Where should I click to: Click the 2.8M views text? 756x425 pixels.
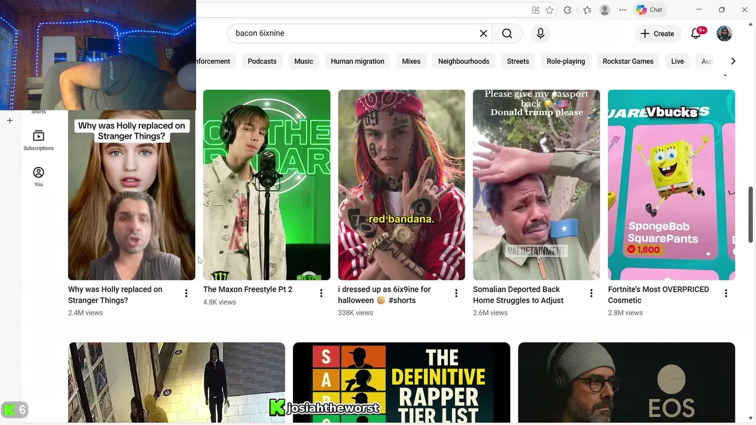625,313
